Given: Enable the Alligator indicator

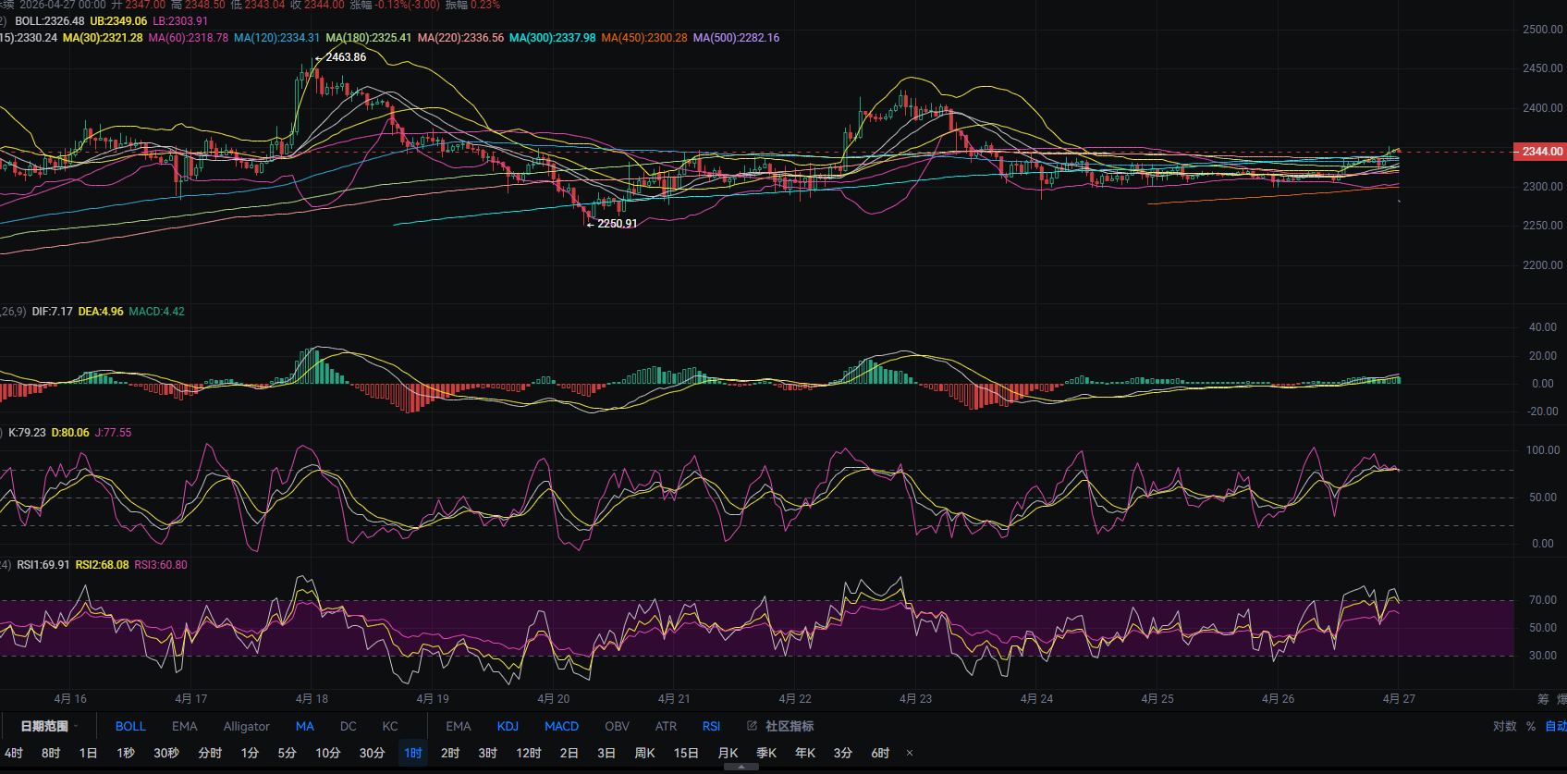Looking at the screenshot, I should coord(246,726).
